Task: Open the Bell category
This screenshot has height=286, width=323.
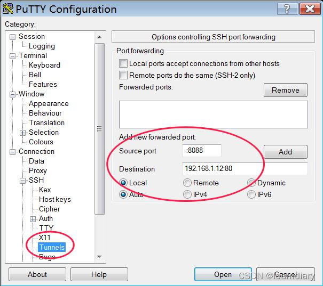Action: coord(35,75)
